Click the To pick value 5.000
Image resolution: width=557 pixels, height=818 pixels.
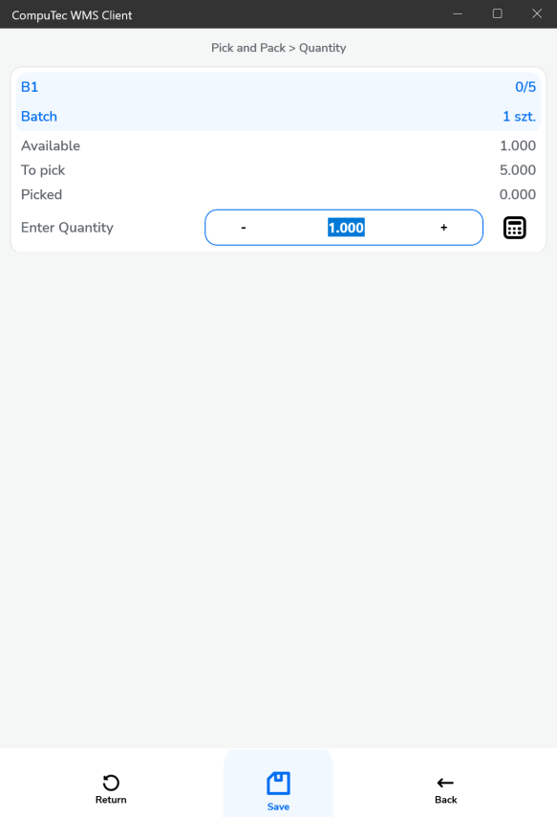click(x=519, y=169)
